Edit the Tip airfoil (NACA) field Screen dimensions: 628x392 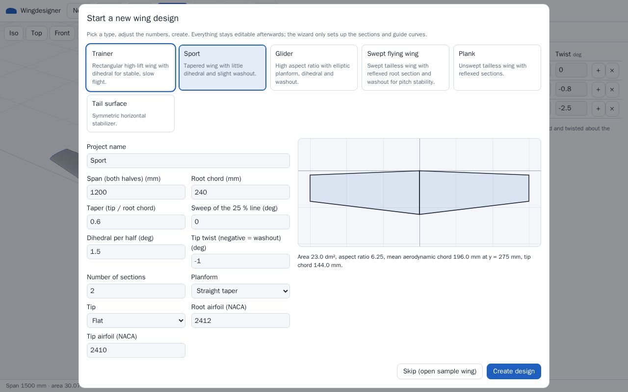(136, 350)
